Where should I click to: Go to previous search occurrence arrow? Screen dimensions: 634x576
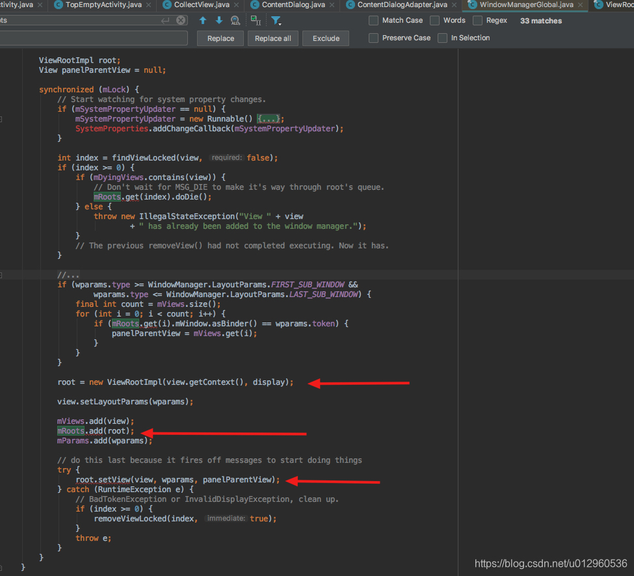[203, 20]
